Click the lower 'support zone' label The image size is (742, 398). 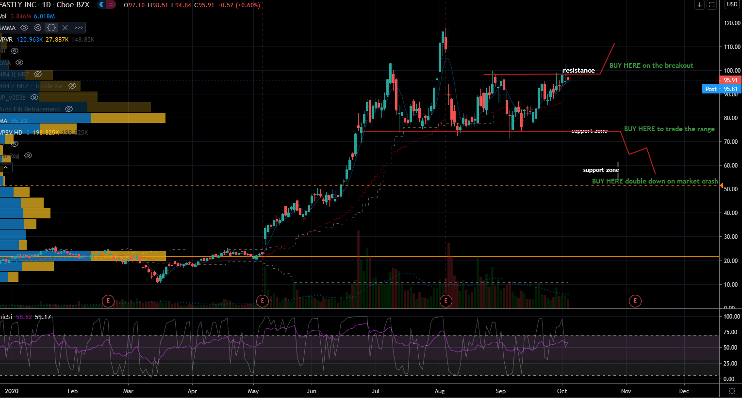tap(601, 170)
